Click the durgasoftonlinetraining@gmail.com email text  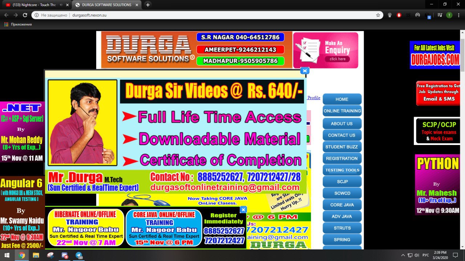[x=225, y=187]
